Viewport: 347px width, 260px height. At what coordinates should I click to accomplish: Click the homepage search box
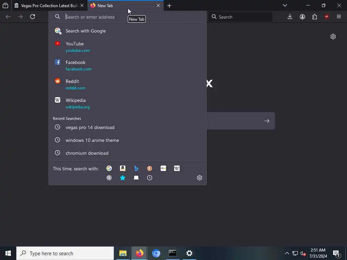click(x=241, y=121)
